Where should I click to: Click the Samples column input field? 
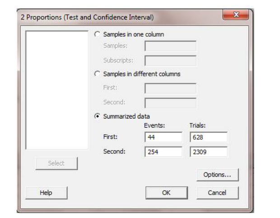[x=170, y=46]
